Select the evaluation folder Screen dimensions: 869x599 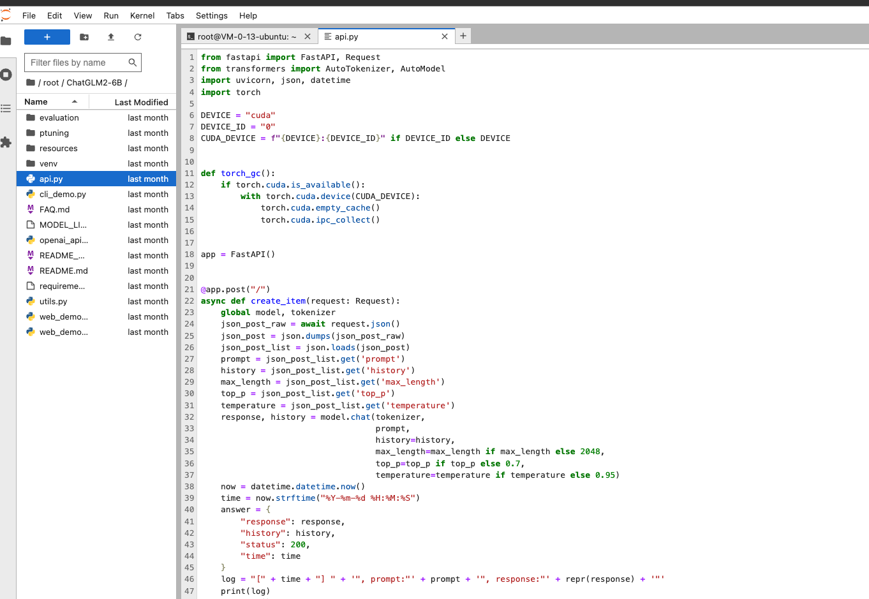96,117
